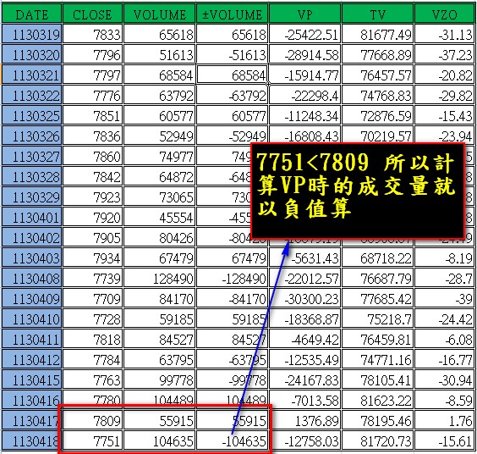The image size is (477, 454).
Task: Select volume cell 128490
Action: tap(159, 278)
